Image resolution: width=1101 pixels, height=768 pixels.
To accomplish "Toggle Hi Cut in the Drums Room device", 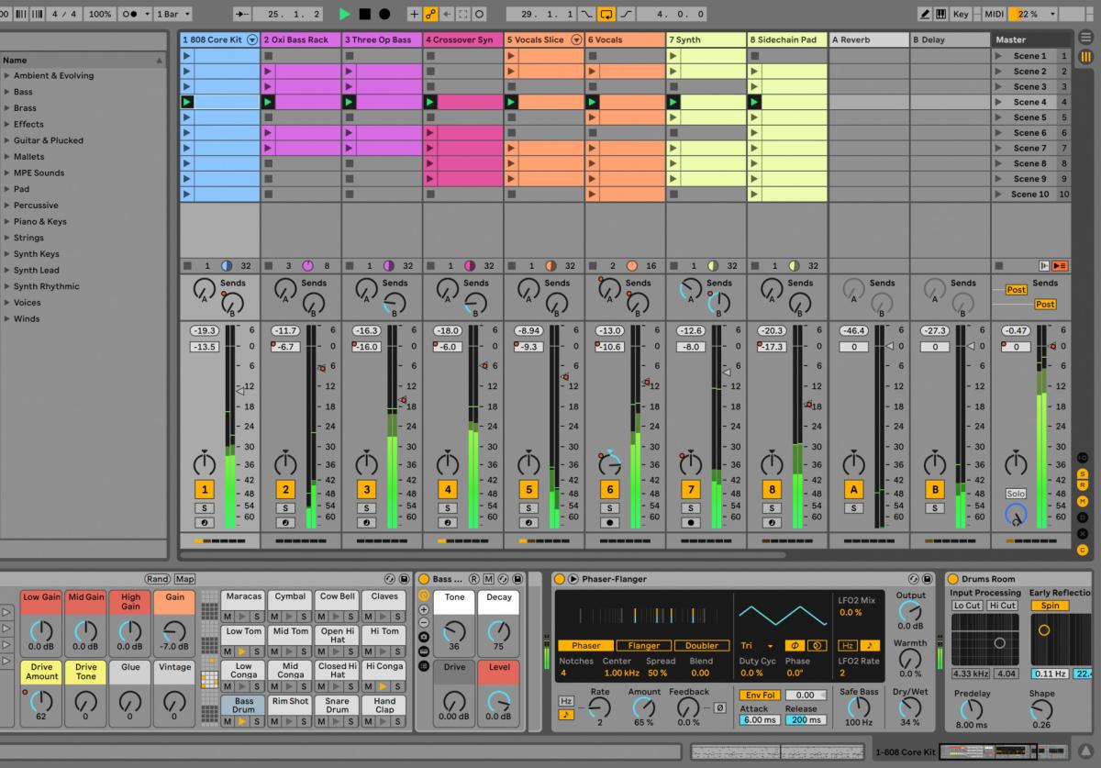I will pos(1001,606).
